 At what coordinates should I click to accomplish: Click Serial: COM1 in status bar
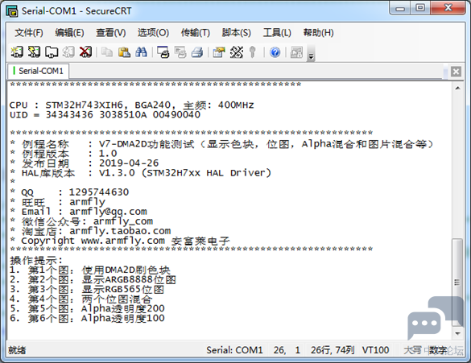234,350
